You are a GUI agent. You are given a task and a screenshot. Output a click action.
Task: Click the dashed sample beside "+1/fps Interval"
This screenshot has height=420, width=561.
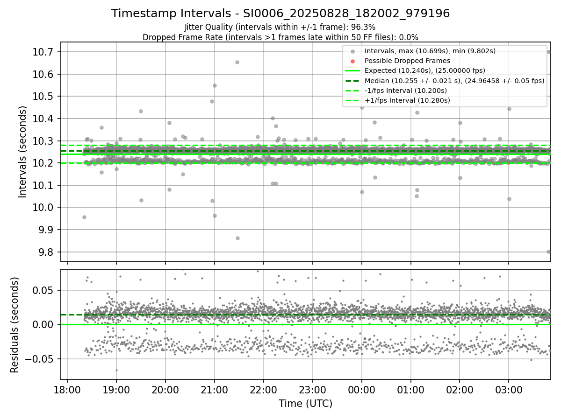pos(353,100)
